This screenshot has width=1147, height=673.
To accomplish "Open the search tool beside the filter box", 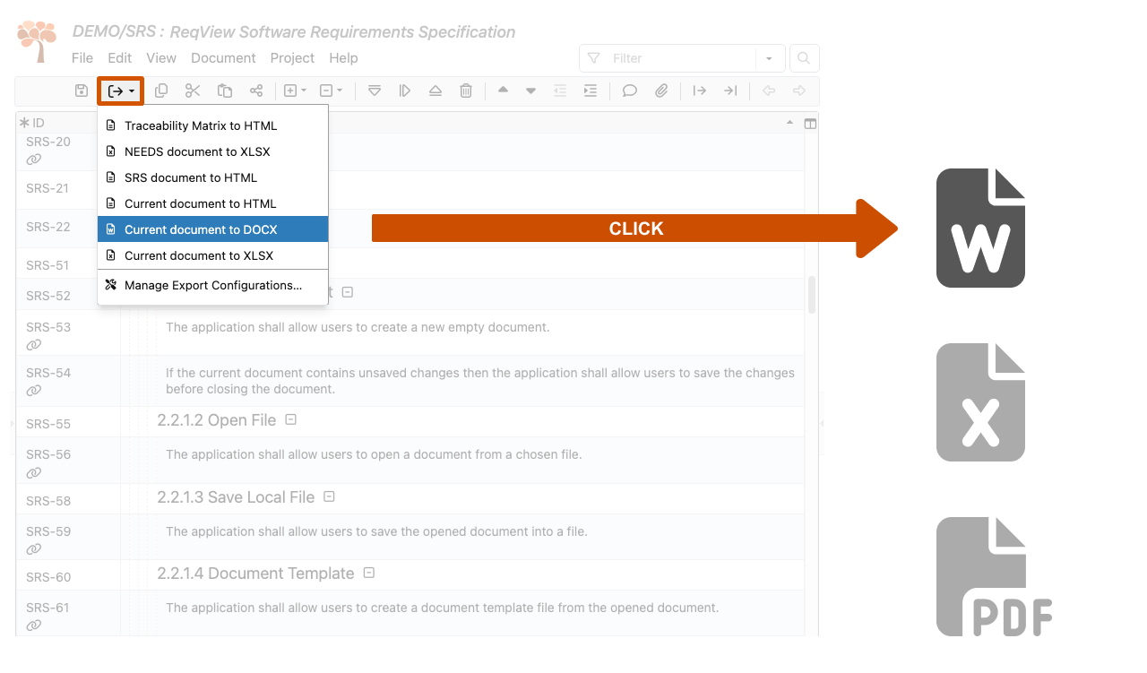I will coord(803,57).
